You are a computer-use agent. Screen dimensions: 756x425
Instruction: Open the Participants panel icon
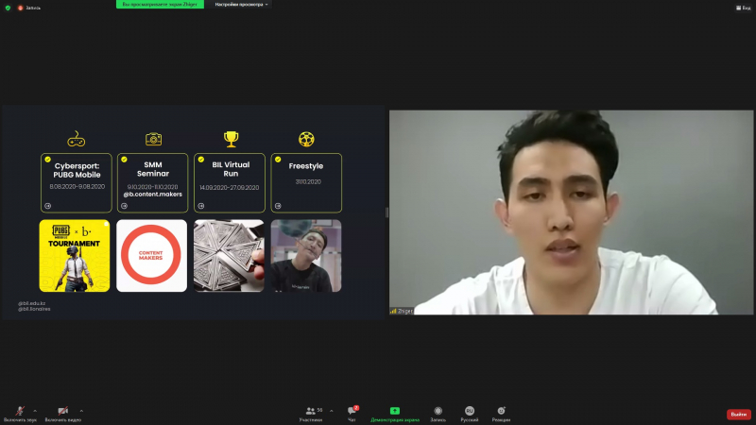coord(311,411)
